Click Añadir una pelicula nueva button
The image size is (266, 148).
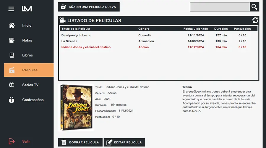pos(89,7)
